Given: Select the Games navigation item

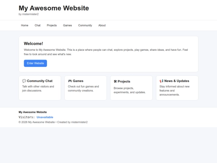Looking at the screenshot, I should tap(68, 25).
